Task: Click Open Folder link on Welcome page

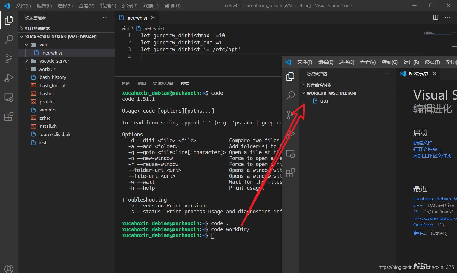Action: pos(427,149)
